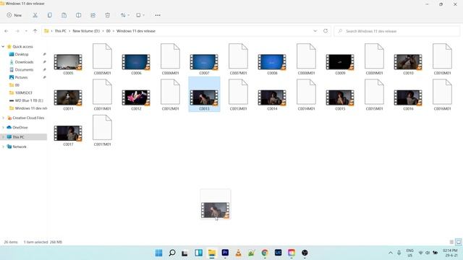Open Adobe Premiere Pro from taskbar
The image size is (463, 260).
coord(225,253)
